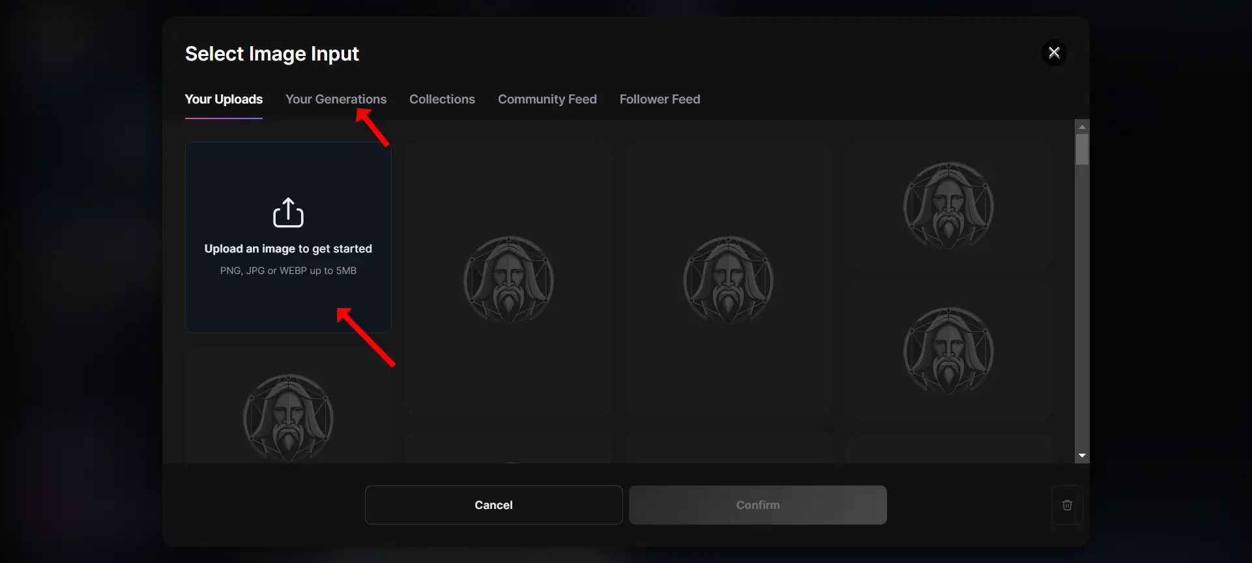Click the upload arrow icon

pos(288,213)
